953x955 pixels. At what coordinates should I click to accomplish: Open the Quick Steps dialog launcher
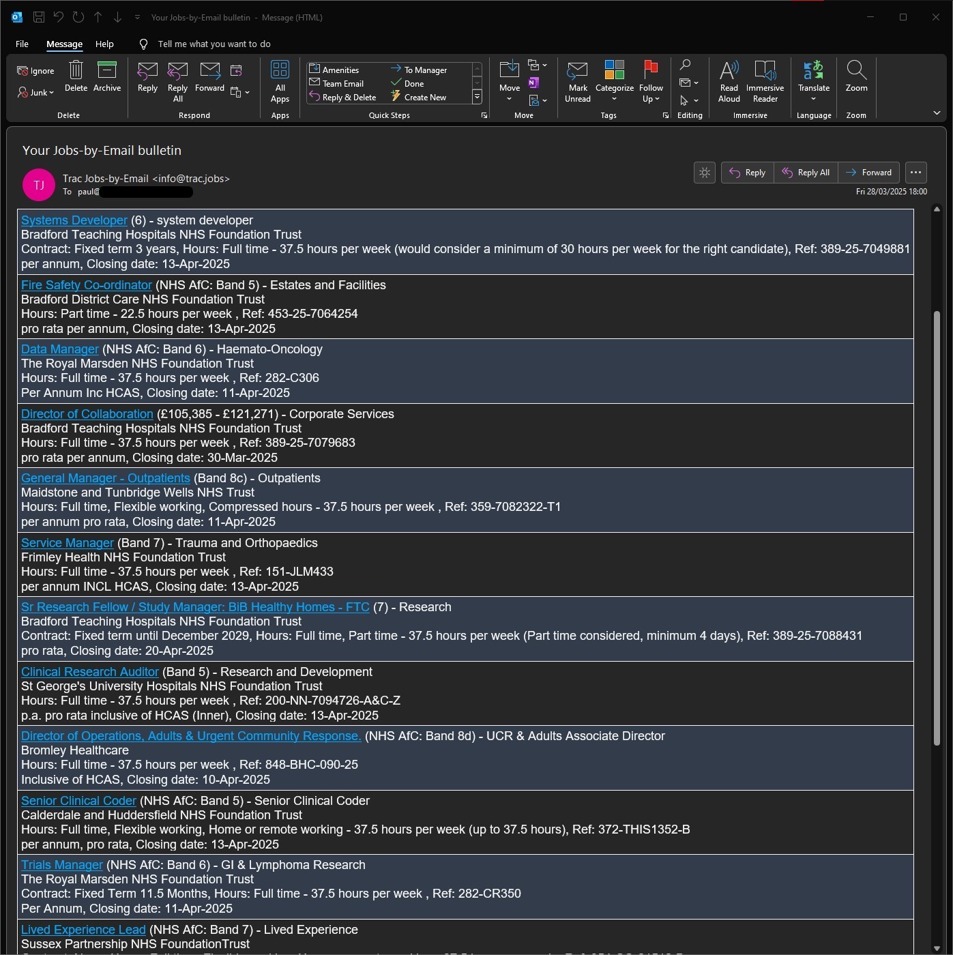coord(484,116)
